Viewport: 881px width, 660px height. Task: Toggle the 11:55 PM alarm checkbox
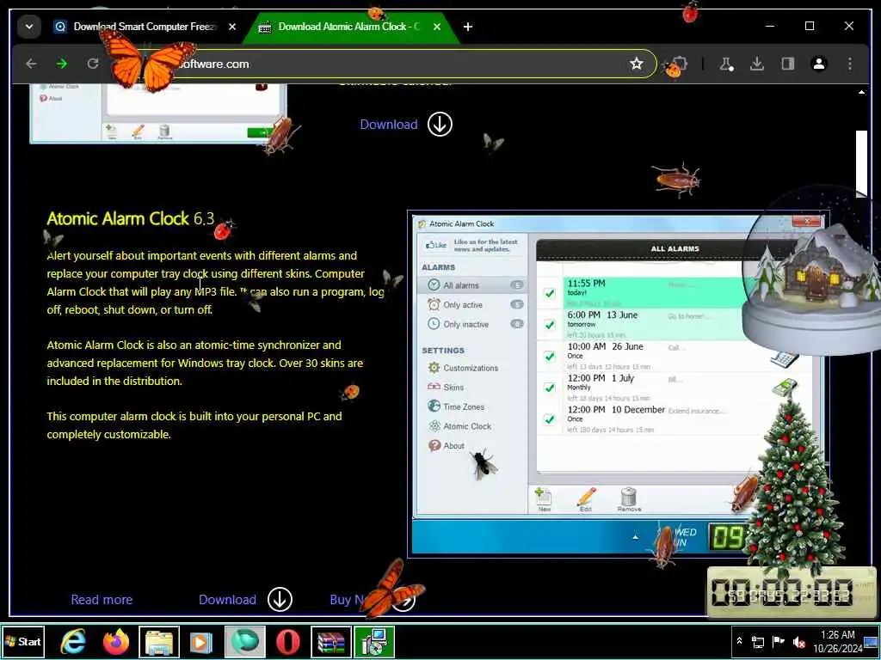[x=550, y=293]
